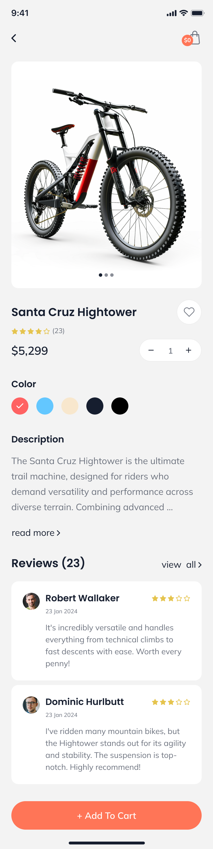
Task: Open the shopping bag cart icon
Action: click(195, 38)
